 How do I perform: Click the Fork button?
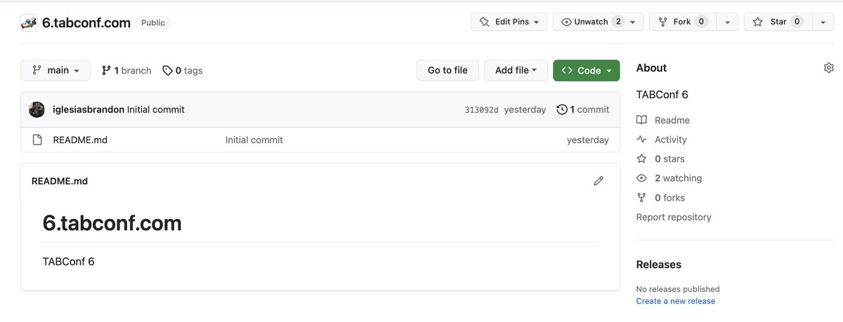pos(681,22)
